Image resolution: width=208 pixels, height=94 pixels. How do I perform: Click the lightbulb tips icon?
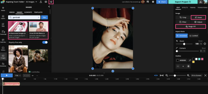(x=51, y=2)
